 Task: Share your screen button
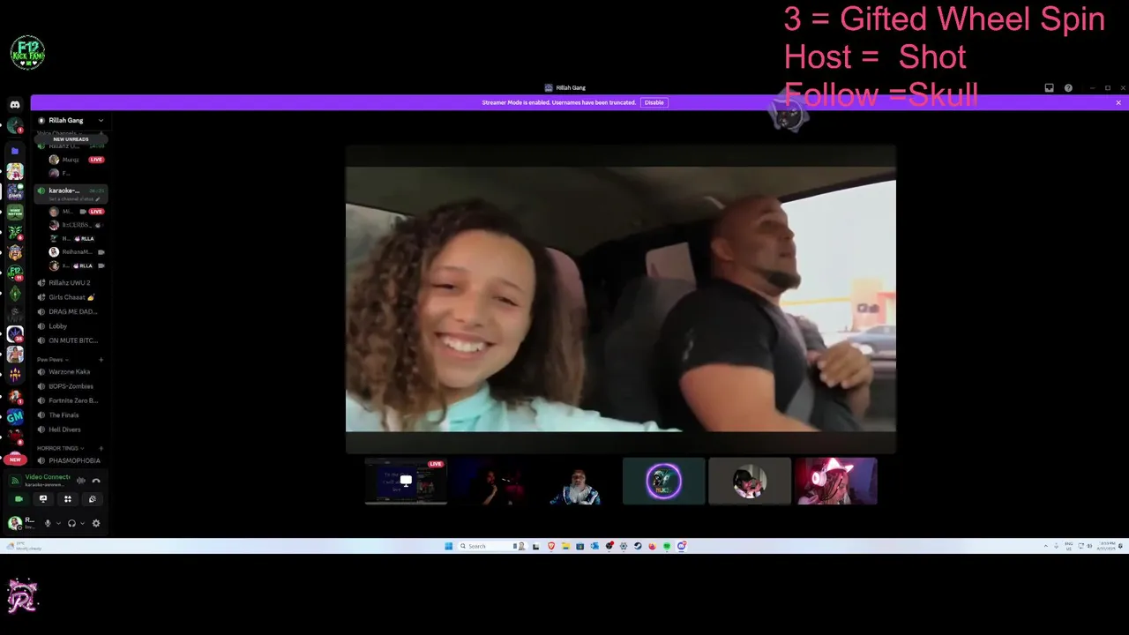tap(43, 499)
